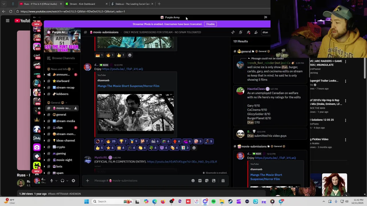Open ideas-channel
This screenshot has height=206, width=367.
[62, 140]
